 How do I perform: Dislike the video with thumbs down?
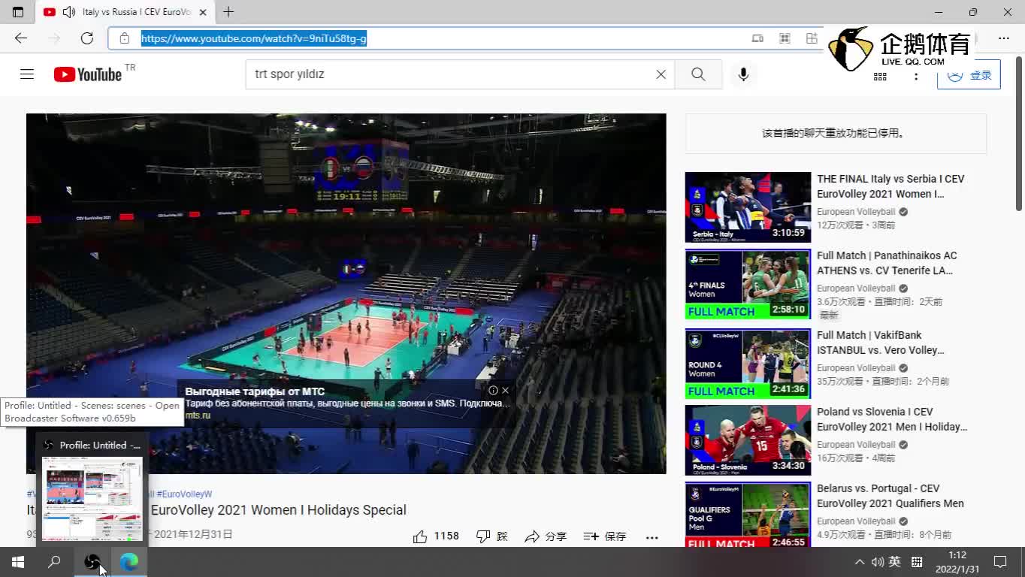click(484, 536)
